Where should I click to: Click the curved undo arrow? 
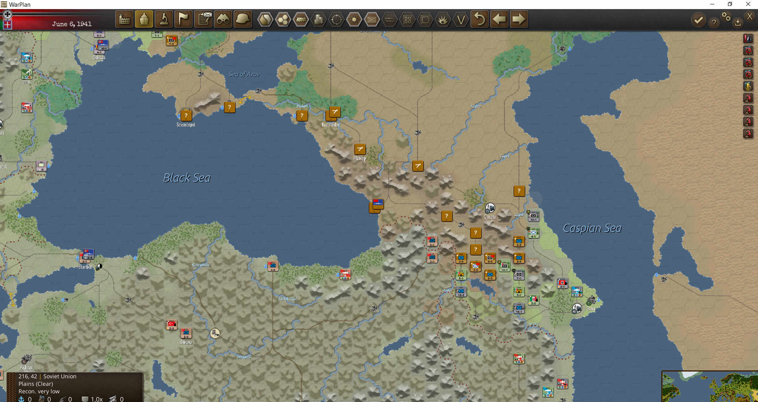point(480,19)
